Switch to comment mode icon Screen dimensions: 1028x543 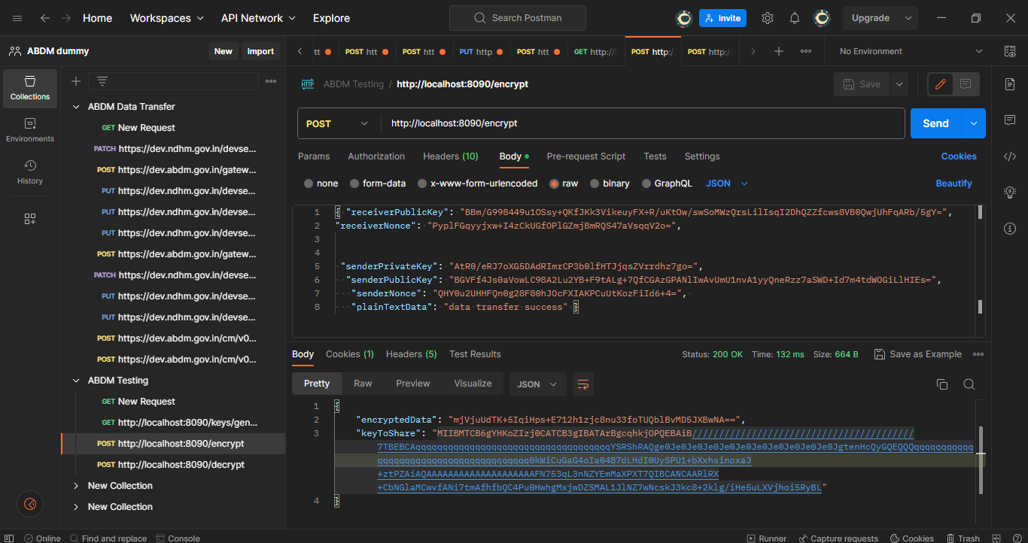pyautogui.click(x=966, y=84)
